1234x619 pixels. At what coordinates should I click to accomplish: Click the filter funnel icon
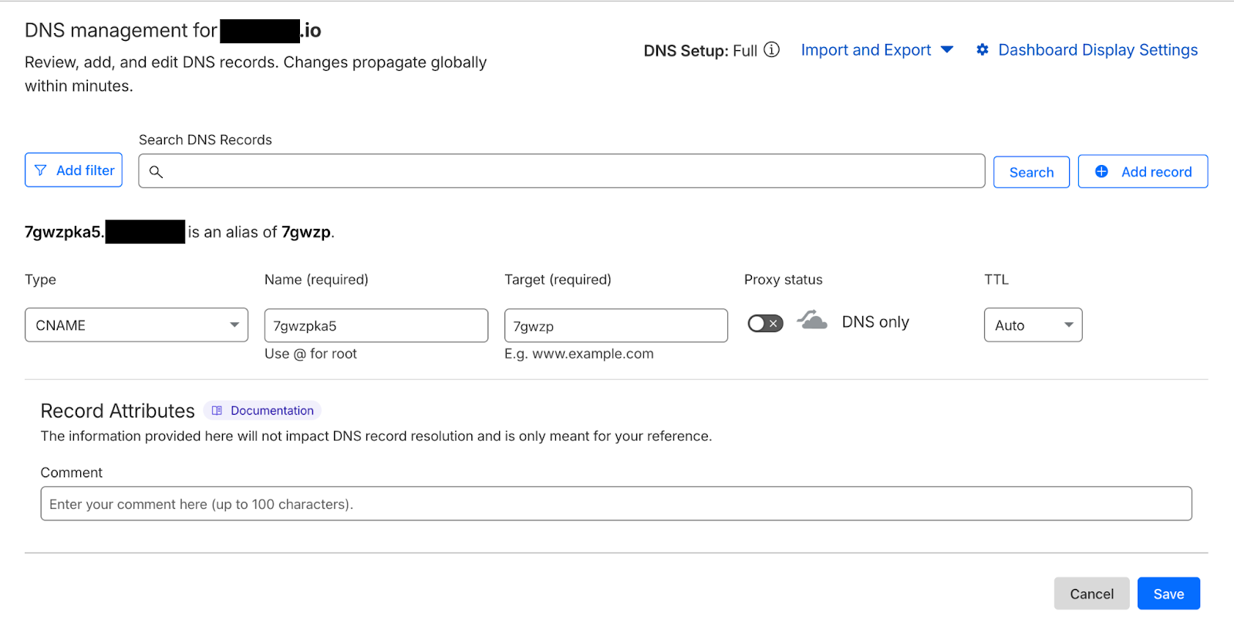[41, 170]
